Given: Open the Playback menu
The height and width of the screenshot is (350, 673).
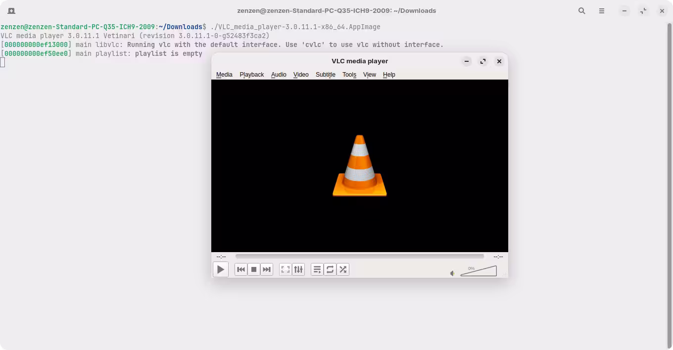Looking at the screenshot, I should click(x=251, y=75).
